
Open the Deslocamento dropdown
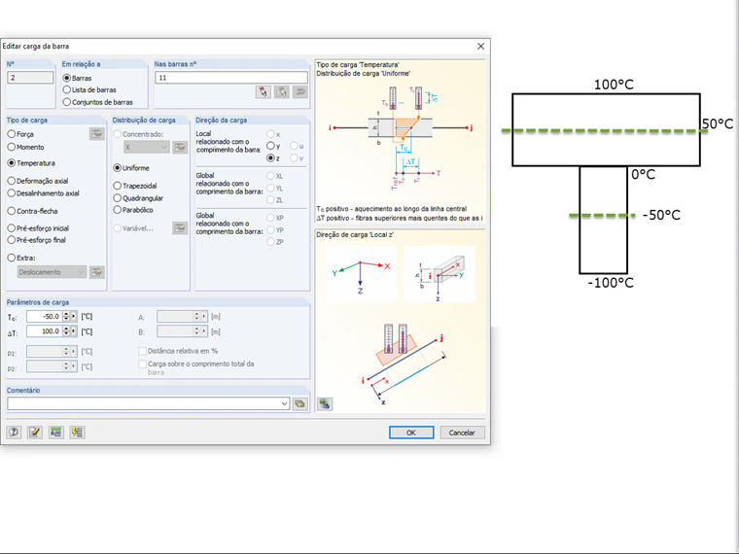(x=52, y=272)
